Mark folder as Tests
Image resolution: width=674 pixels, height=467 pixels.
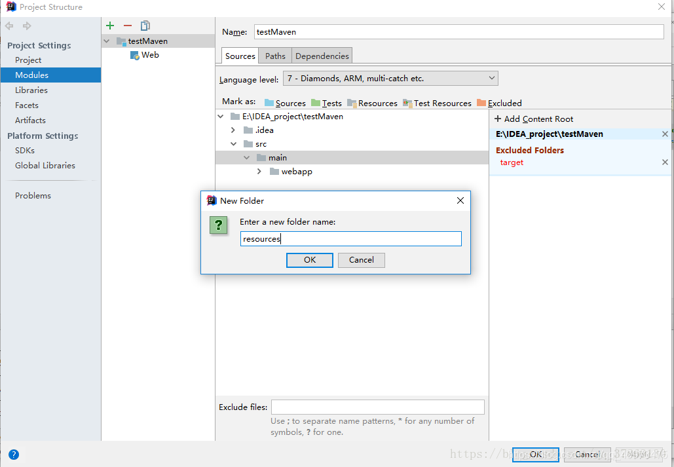326,103
